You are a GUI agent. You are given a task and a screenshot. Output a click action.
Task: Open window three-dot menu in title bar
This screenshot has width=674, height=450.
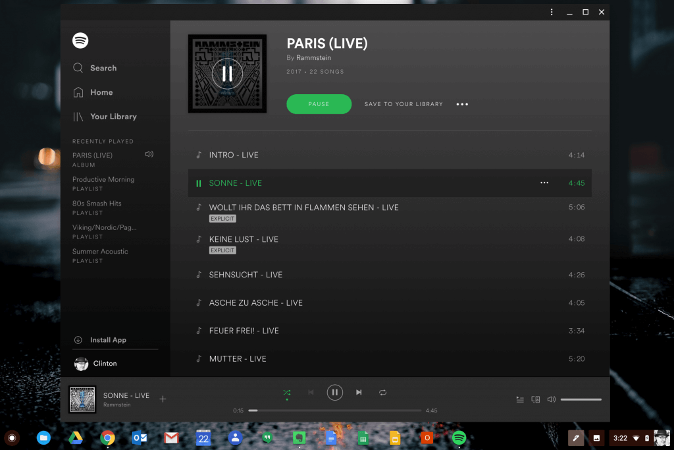[552, 12]
